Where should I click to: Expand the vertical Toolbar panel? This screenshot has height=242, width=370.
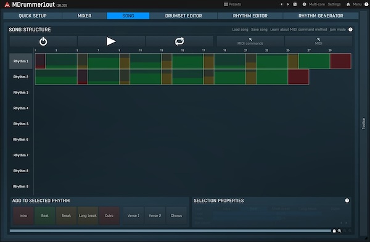(x=363, y=123)
